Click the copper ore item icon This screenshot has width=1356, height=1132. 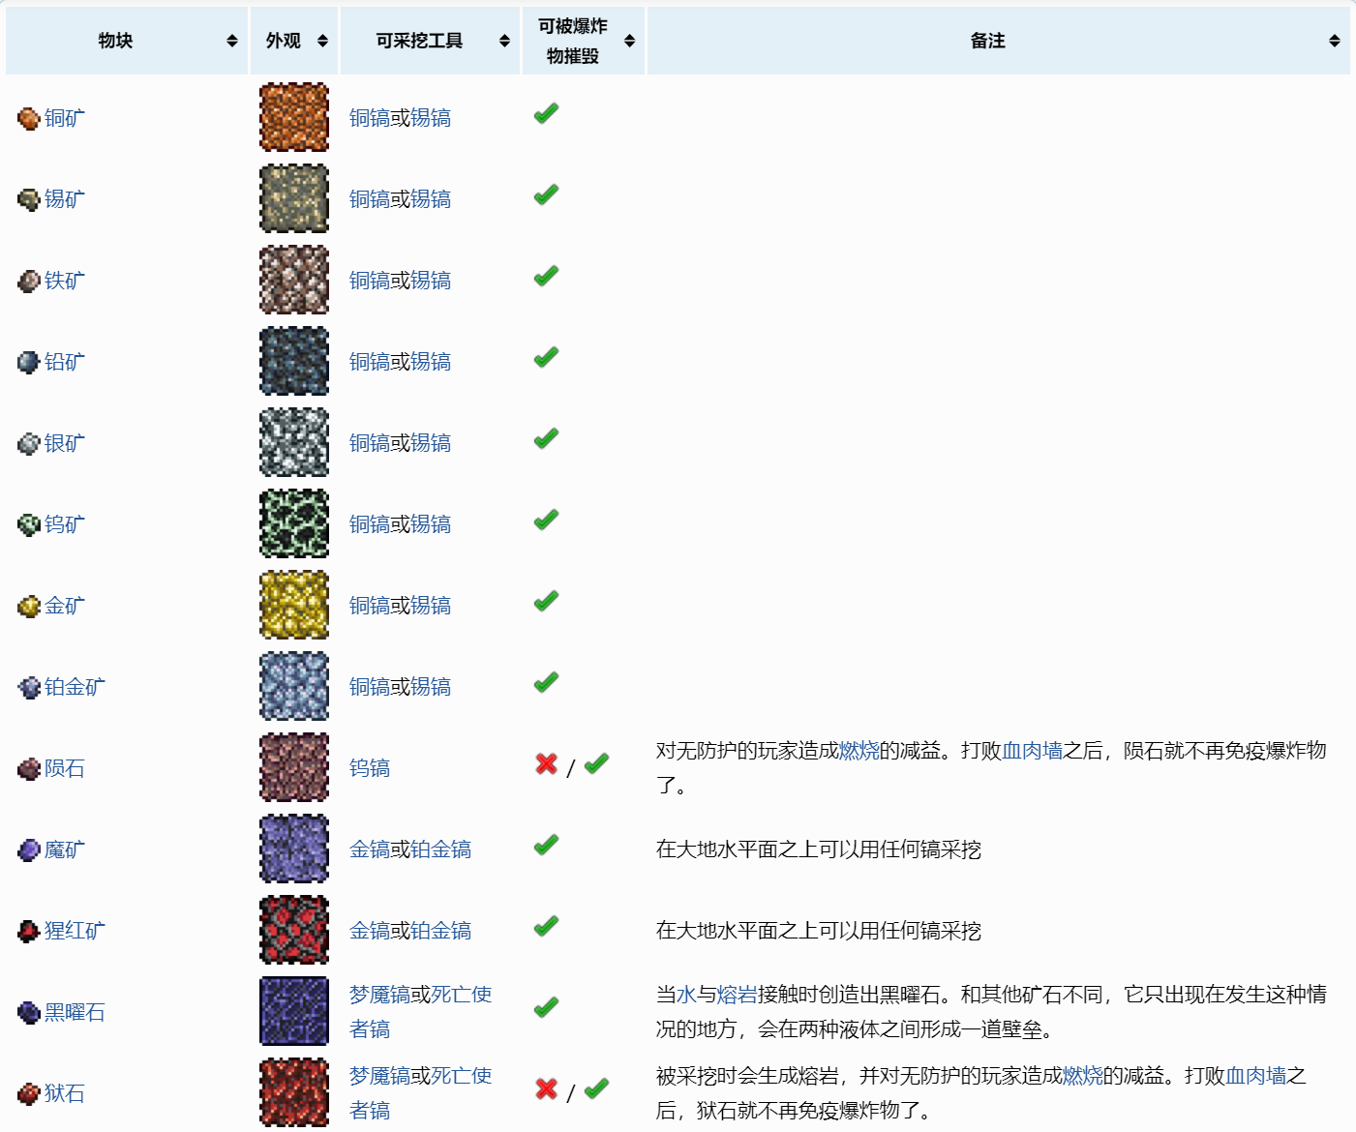pos(28,118)
